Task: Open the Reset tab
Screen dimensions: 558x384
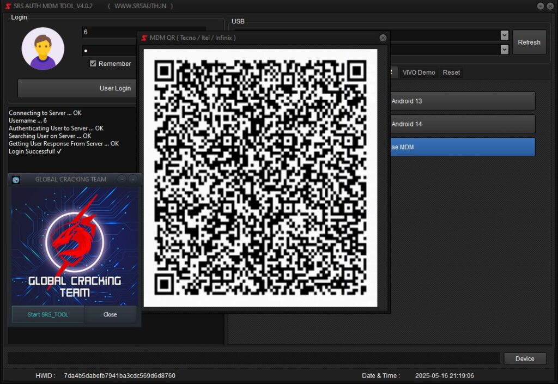Action: 451,72
